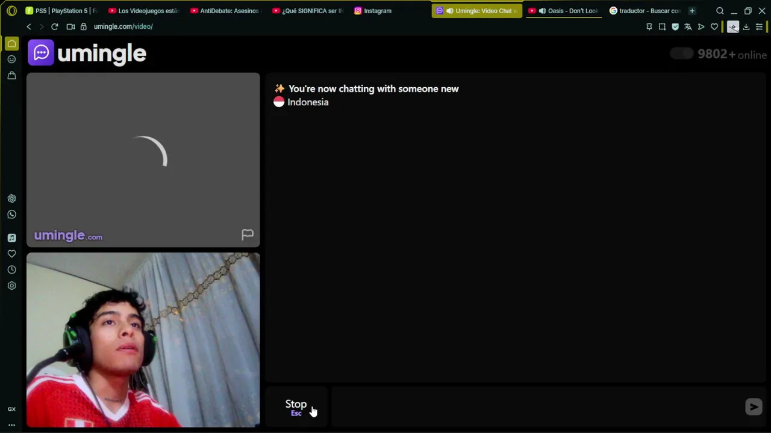Screen dimensions: 771x433
Task: Click the '9802+ online' counter
Action: (x=732, y=54)
